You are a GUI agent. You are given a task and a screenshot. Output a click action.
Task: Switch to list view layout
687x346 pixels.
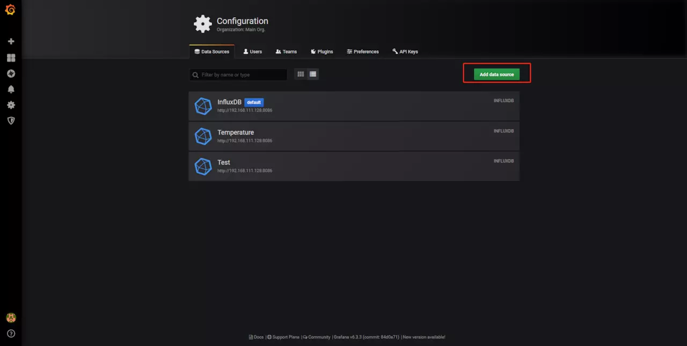click(x=313, y=74)
